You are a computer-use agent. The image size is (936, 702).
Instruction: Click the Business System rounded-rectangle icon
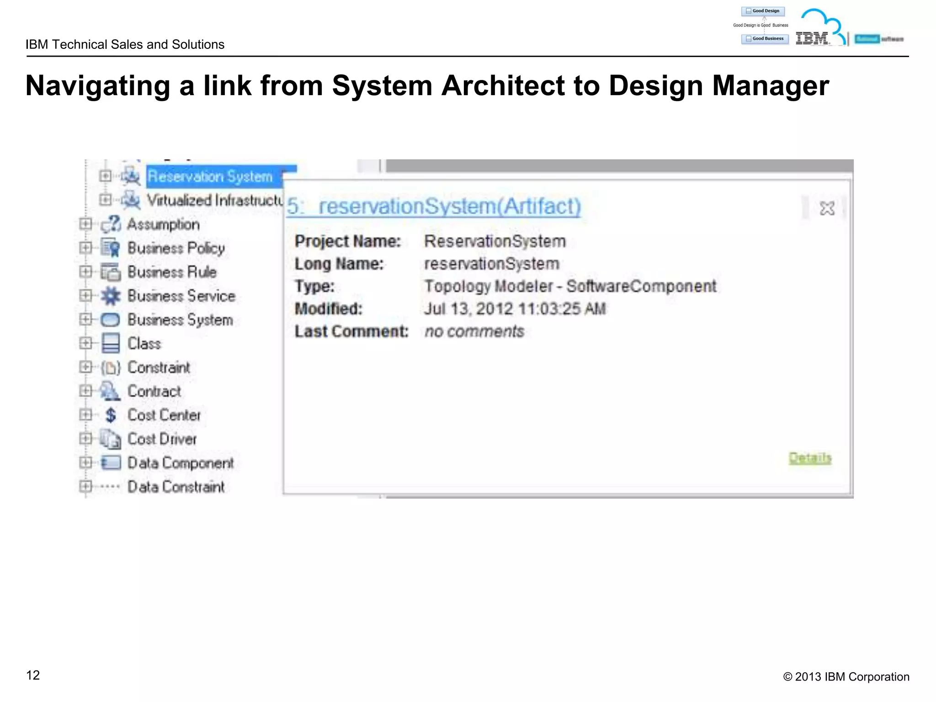coord(111,319)
